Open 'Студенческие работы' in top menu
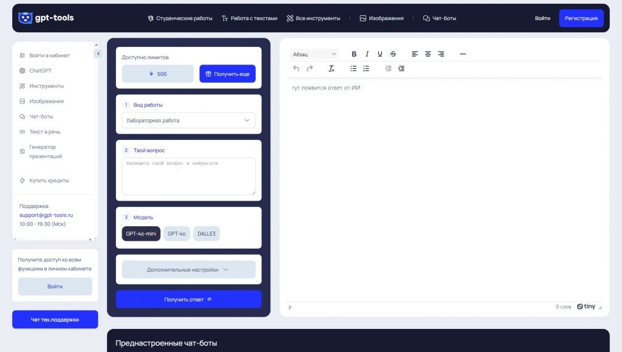The image size is (622, 352). coord(180,18)
